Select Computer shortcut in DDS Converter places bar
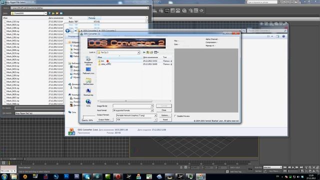320x180 pixels. click(x=88, y=92)
